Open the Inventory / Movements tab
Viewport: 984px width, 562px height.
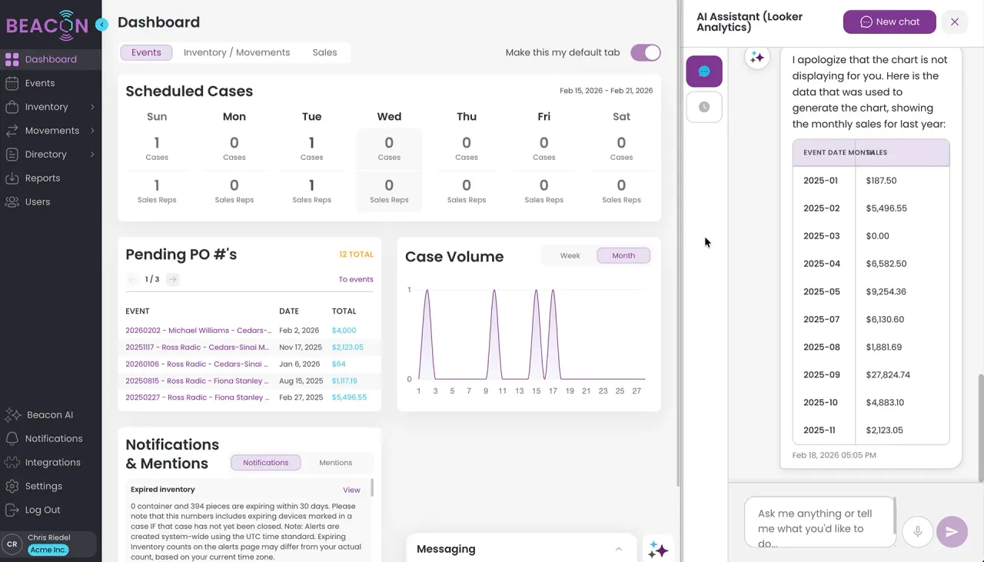236,52
